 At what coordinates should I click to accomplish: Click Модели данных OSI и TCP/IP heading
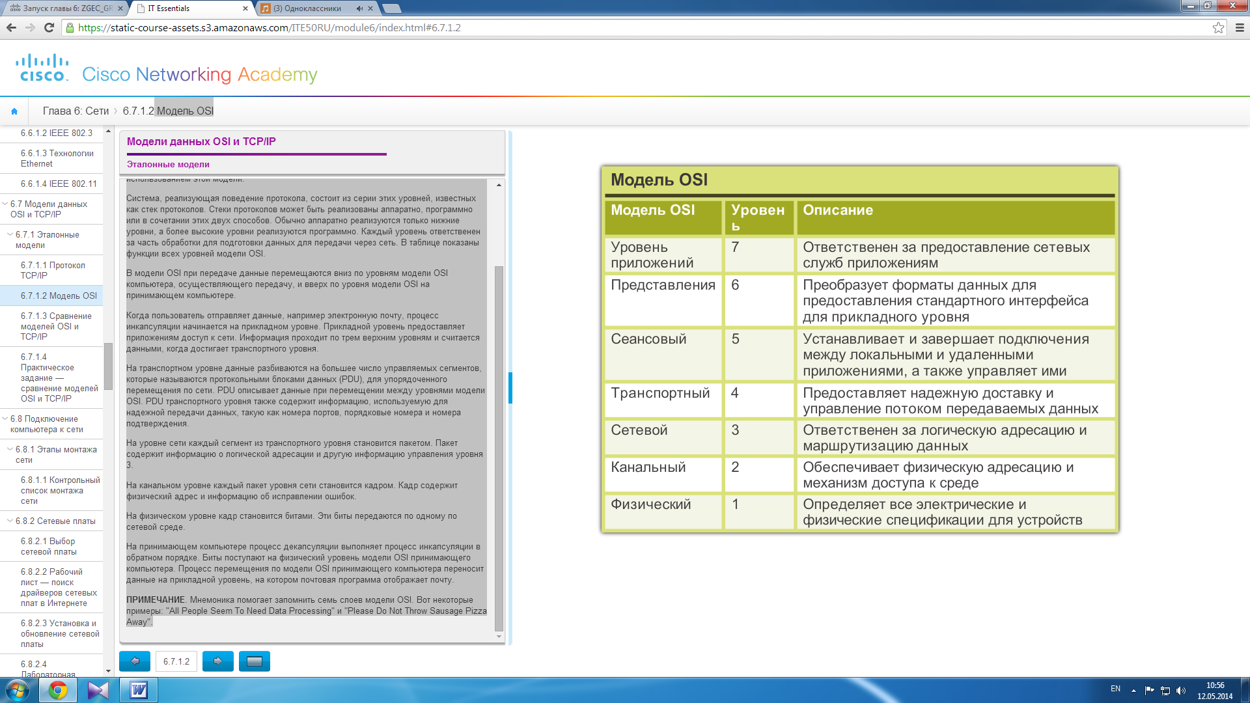(201, 141)
